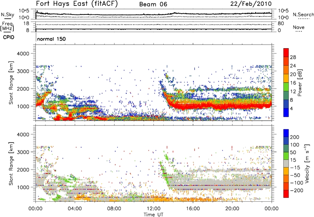
Task: Click the '2000' tick on the power panel
Action: click(23, 89)
